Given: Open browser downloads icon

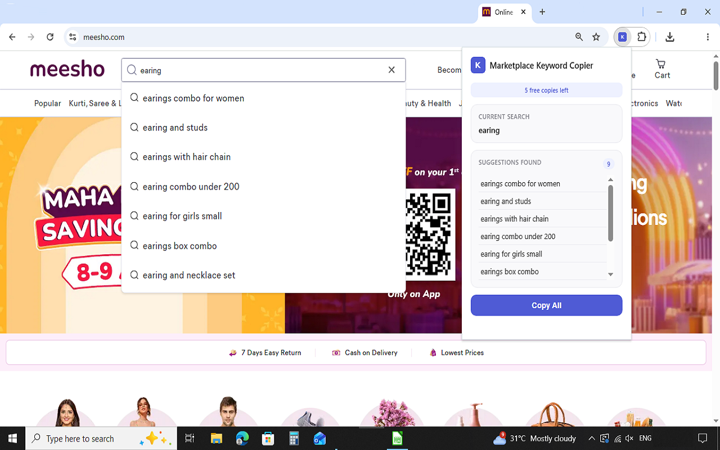Looking at the screenshot, I should click(x=669, y=37).
